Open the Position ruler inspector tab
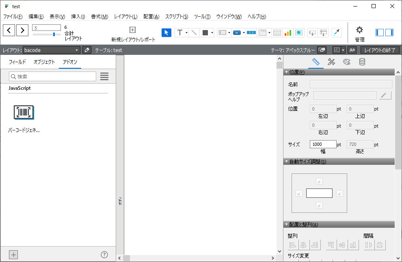 point(316,62)
